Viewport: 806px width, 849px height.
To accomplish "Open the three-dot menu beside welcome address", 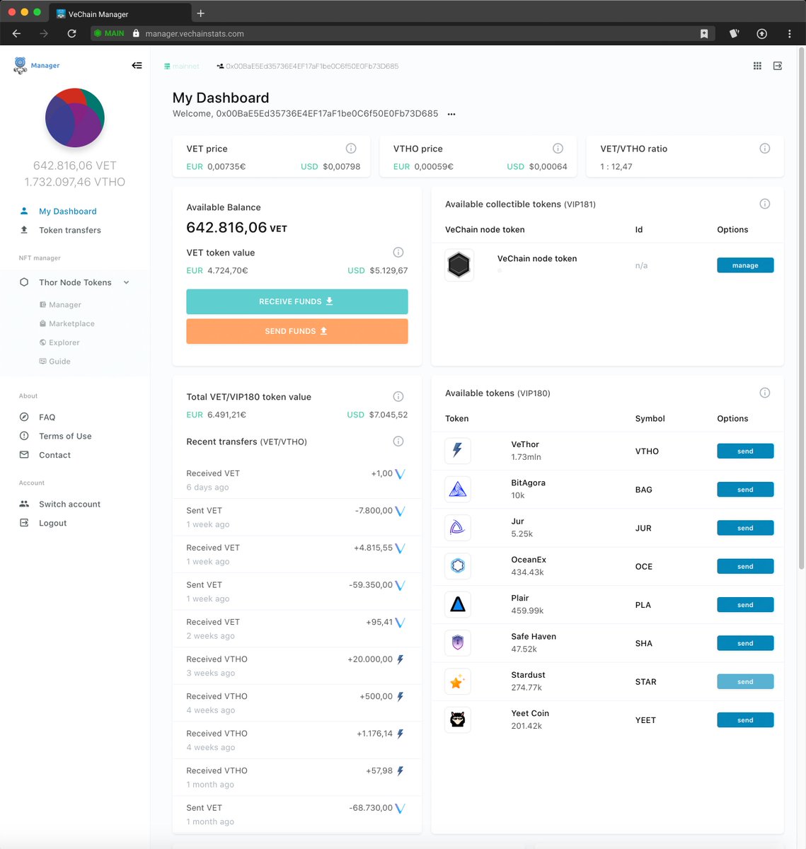I will (x=451, y=114).
